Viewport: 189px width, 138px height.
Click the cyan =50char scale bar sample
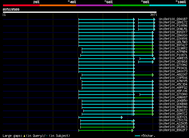point(137,136)
